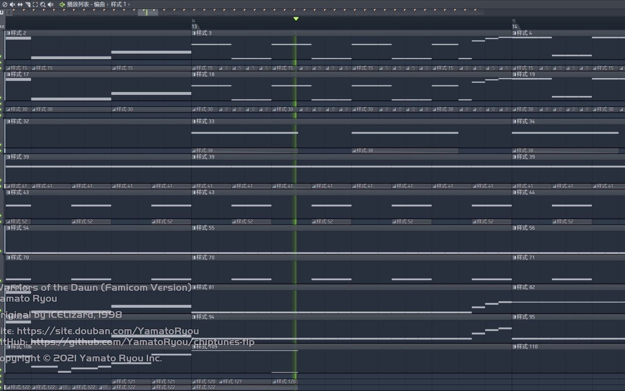
Task: Click the overview scrollbar highlighted thumb
Action: click(x=148, y=12)
